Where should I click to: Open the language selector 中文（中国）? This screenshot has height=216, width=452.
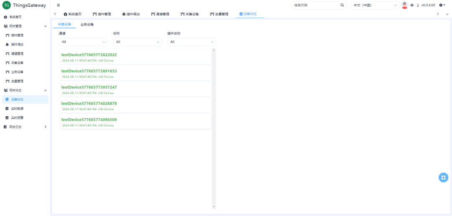(375, 5)
